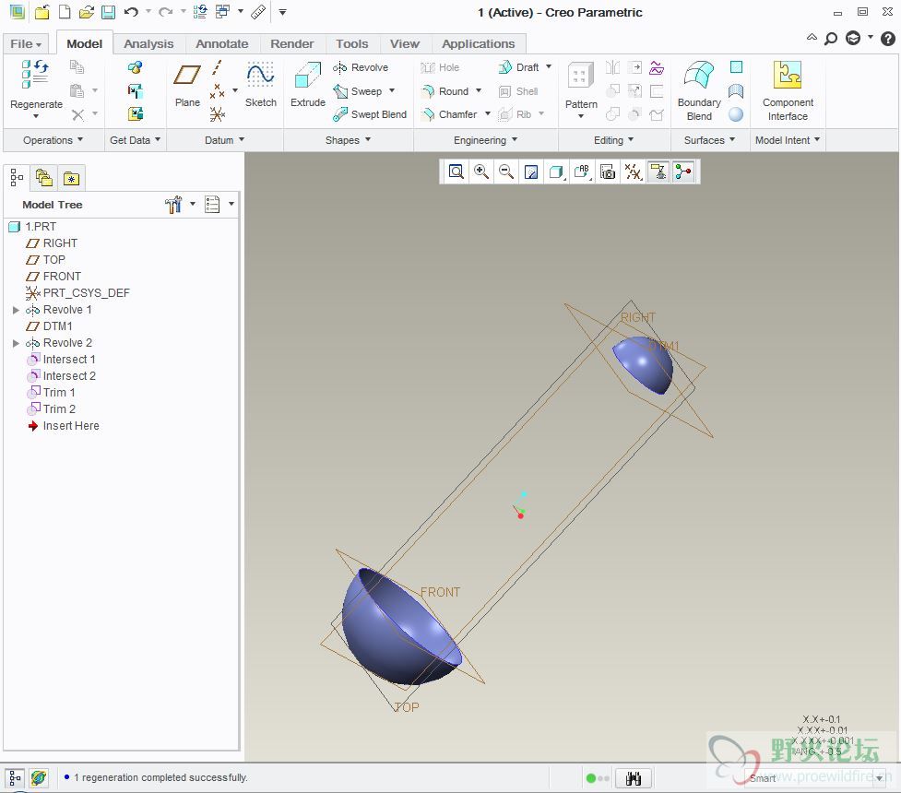Open the Operations group dropdown

(53, 140)
